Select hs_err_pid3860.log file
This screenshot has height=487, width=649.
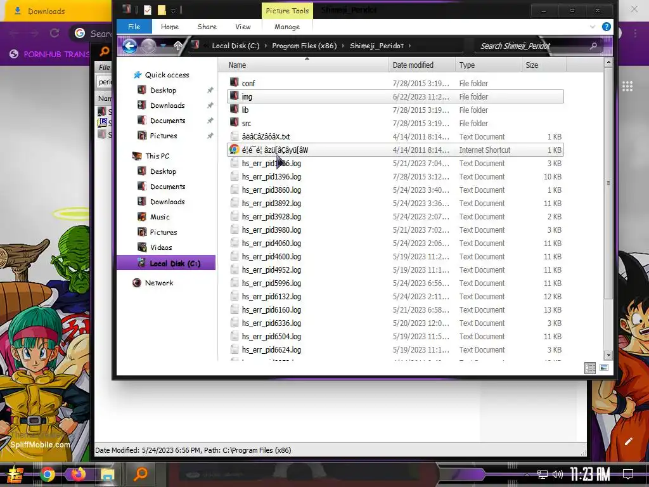395,190
